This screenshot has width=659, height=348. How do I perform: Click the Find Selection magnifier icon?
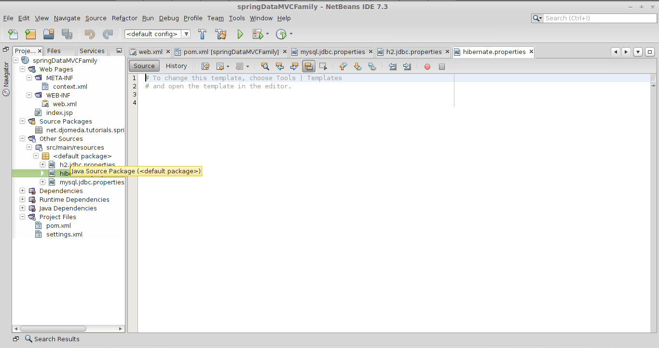tap(265, 67)
